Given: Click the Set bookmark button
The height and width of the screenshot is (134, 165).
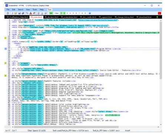Looking at the screenshot, I should tap(51, 13).
